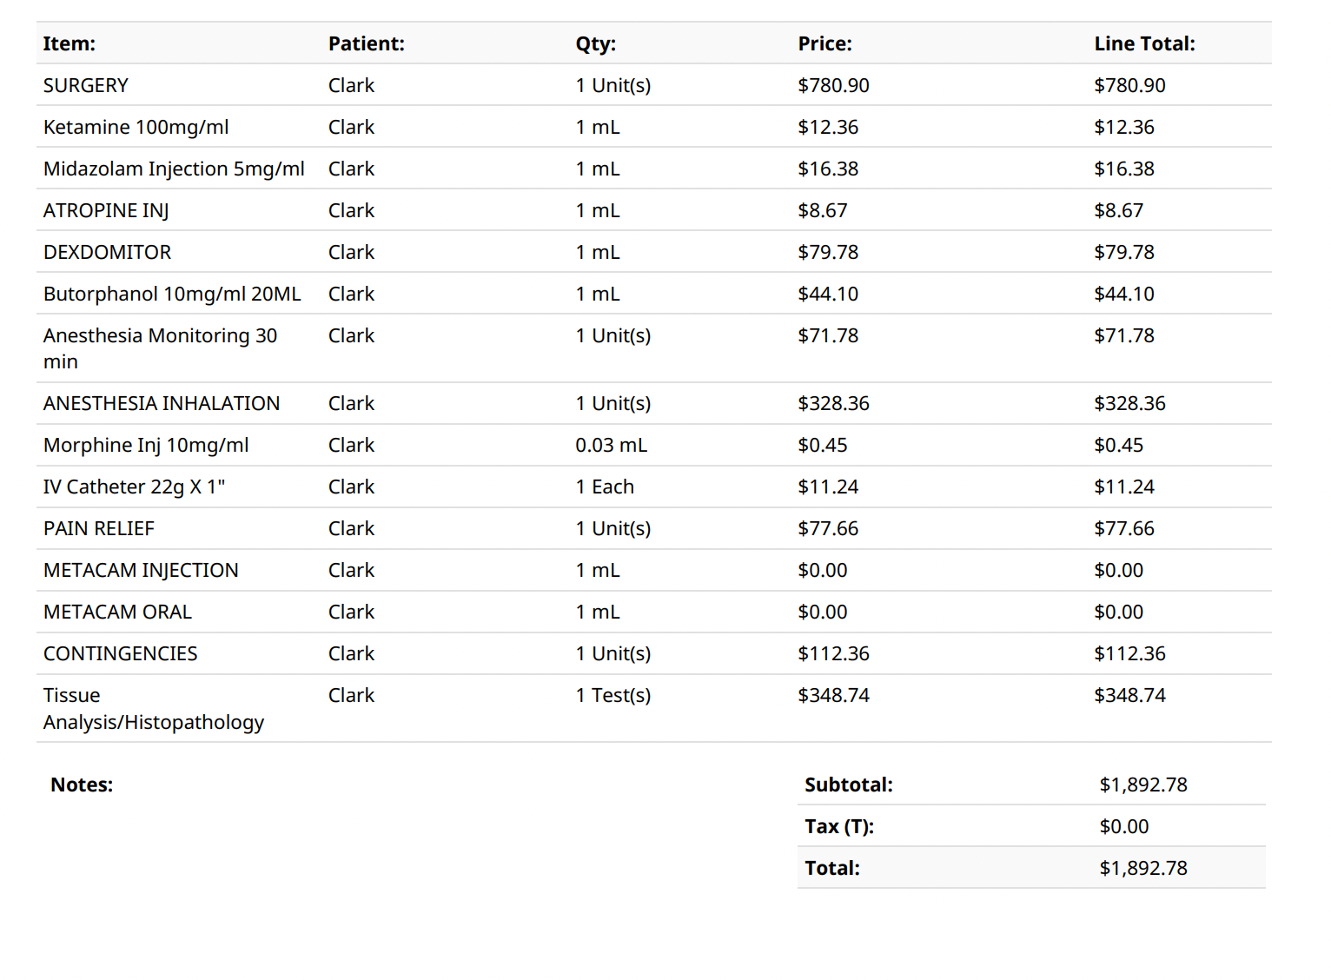This screenshot has width=1331, height=980.
Task: Select Tissue Analysis/Histopathology item
Action: click(153, 708)
